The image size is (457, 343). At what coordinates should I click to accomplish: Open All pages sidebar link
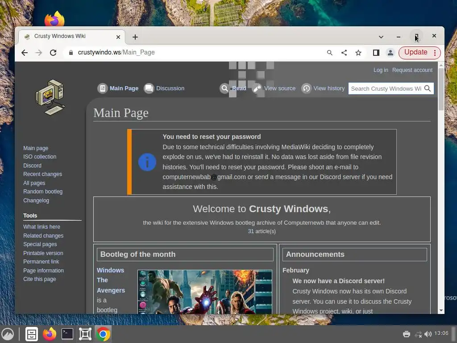point(34,183)
